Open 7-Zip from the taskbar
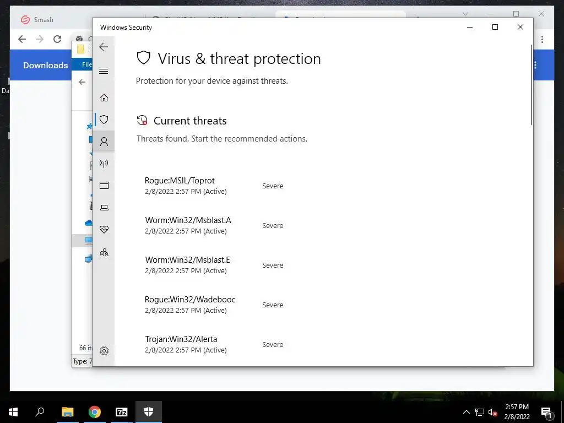This screenshot has width=564, height=423. coord(122,412)
